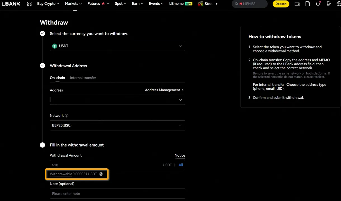
Task: Open the apps grid menu icon
Action: (x=29, y=4)
